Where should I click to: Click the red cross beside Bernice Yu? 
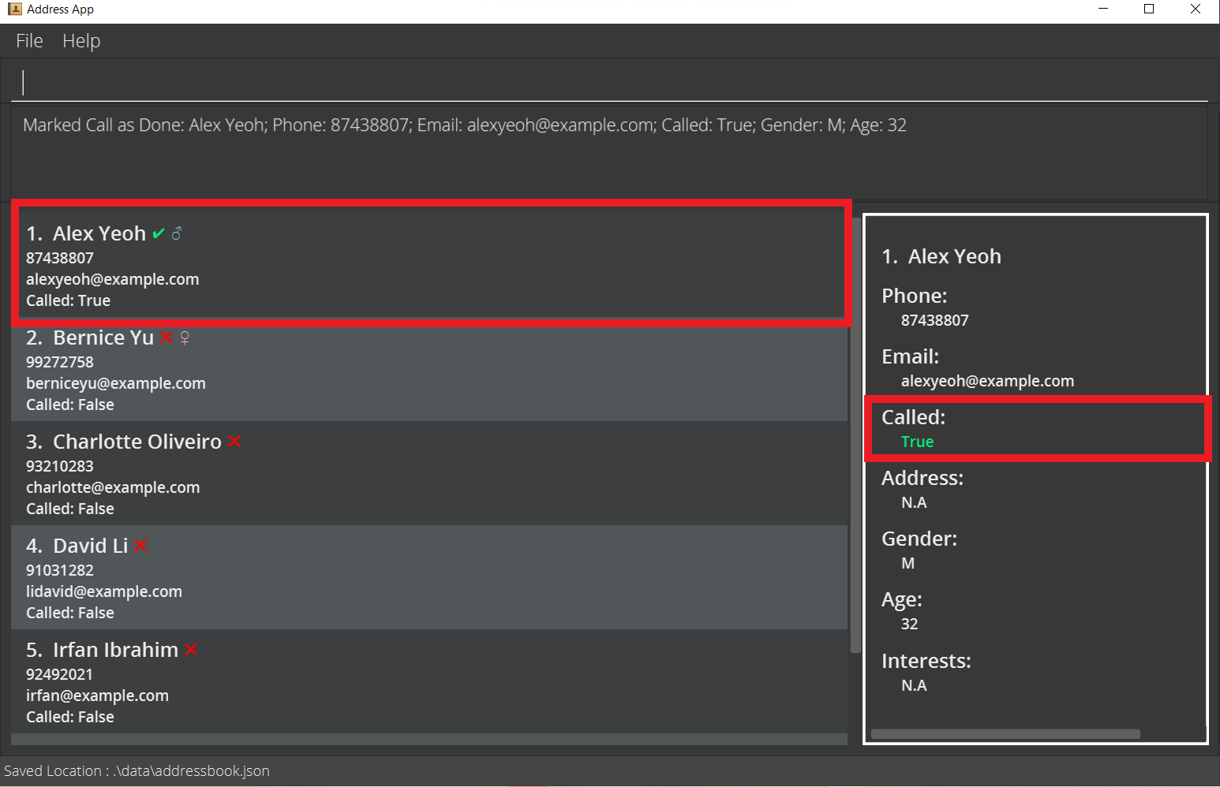pos(166,338)
